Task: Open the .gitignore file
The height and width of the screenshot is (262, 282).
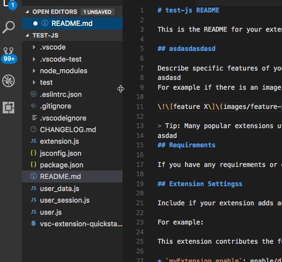Action: coord(72,106)
